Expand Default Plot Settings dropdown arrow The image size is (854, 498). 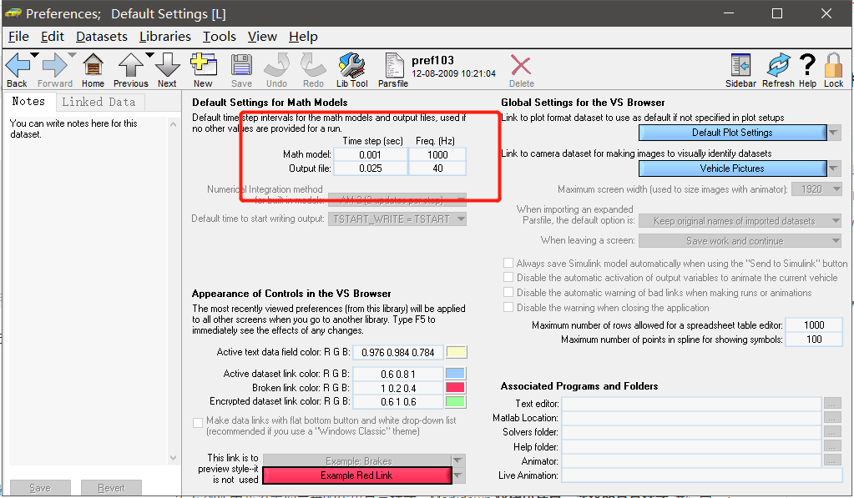click(834, 133)
